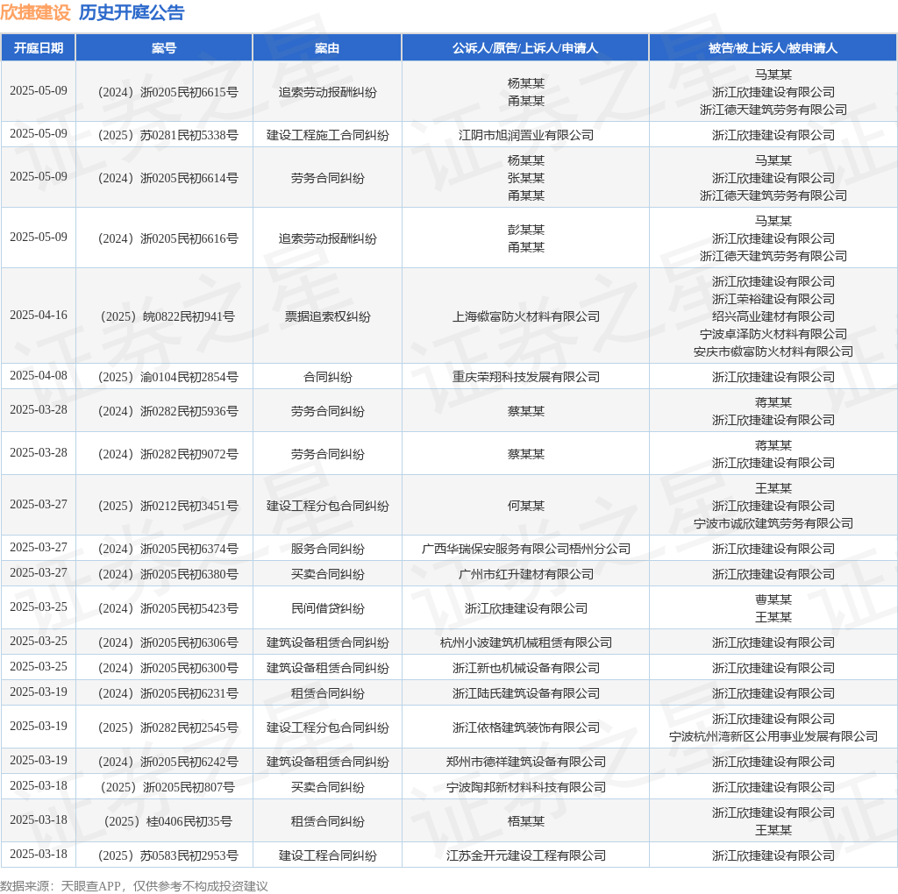Click case number (2025)苏0281民初5338号

(167, 135)
